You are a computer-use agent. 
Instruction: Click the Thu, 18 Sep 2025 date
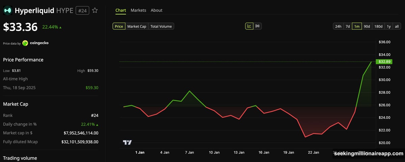(x=19, y=88)
